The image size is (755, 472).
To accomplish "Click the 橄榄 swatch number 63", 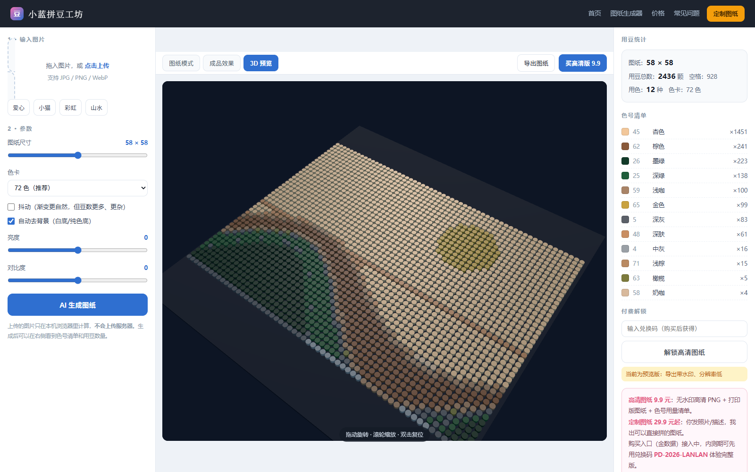I will point(625,278).
